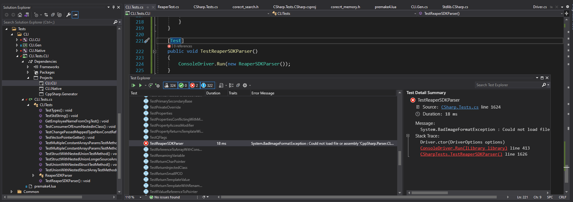The image size is (573, 202).
Task: Click Sync with Active Document icon
Action: (x=46, y=15)
